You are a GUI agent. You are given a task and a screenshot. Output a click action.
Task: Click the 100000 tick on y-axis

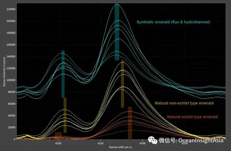pyautogui.click(x=11, y=80)
